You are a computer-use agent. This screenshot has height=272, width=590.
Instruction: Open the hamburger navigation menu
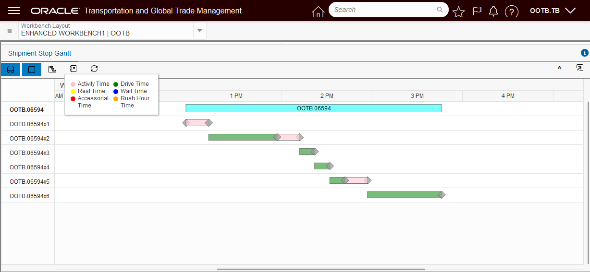coord(14,11)
